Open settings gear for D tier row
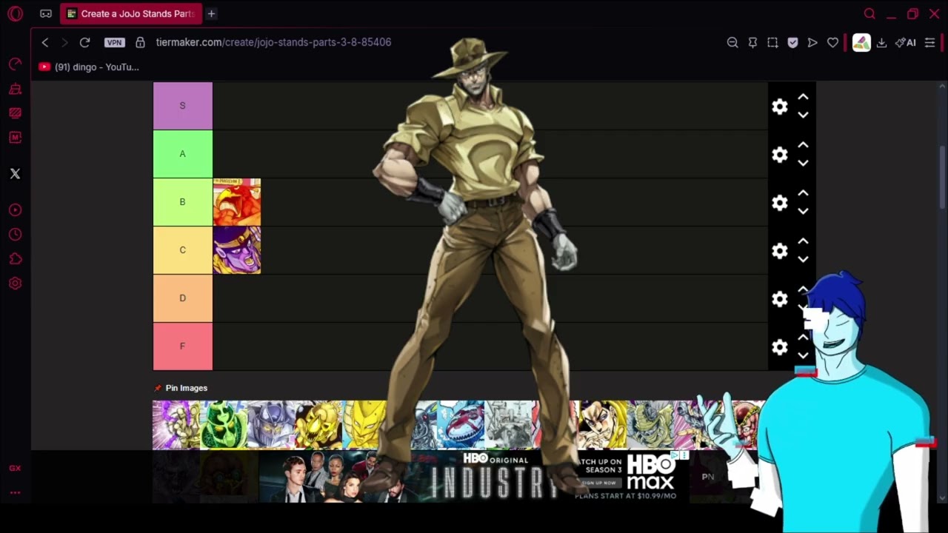 (780, 299)
